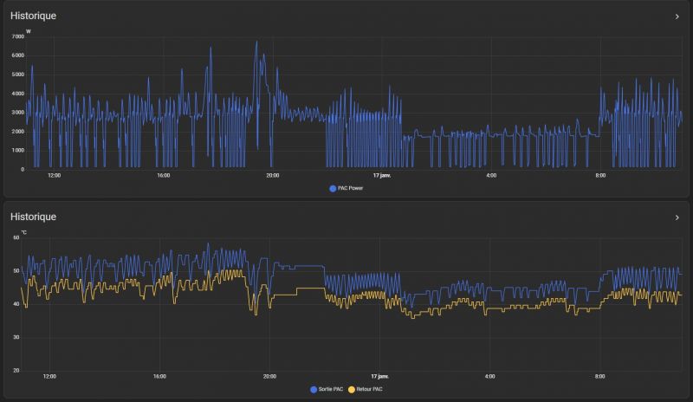Click the 50 value on temperature axis
693x402 pixels.
click(x=16, y=271)
